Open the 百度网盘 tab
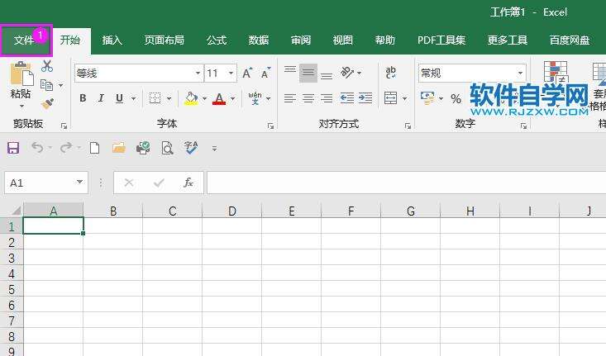This screenshot has height=356, width=606. [x=570, y=40]
